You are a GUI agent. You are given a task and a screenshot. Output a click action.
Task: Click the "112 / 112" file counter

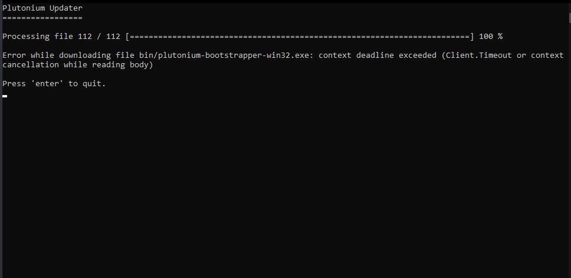(99, 37)
